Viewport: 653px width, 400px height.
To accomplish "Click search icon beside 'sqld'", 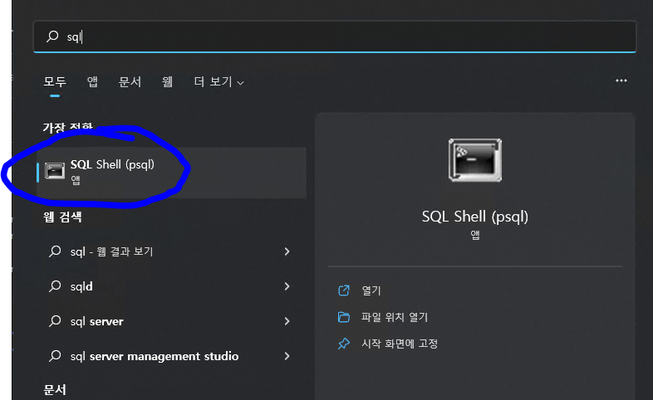I will click(x=55, y=286).
